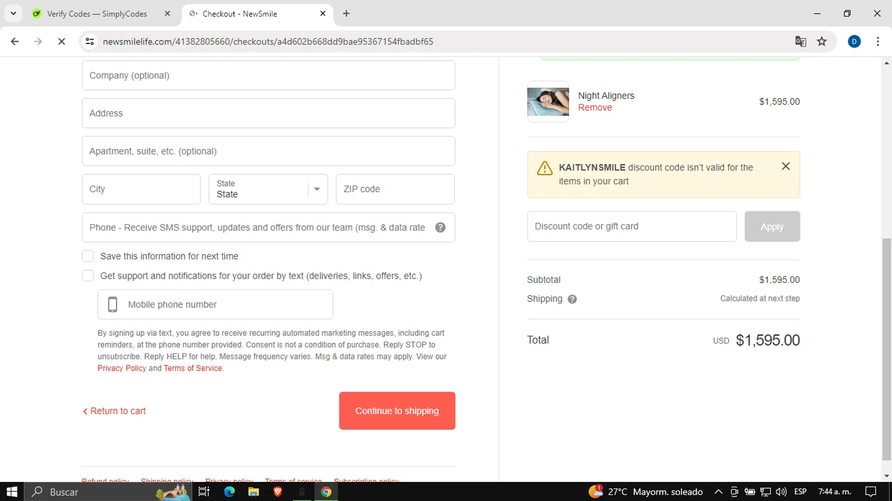
Task: Enable support and notifications by text checkbox
Action: (88, 276)
